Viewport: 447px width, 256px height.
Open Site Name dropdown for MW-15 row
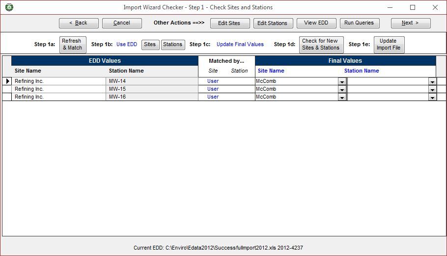pyautogui.click(x=342, y=89)
